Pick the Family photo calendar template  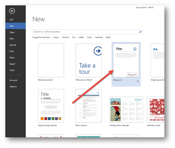tap(126, 110)
